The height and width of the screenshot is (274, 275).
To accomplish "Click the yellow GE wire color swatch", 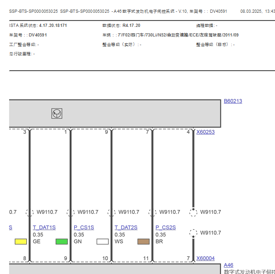I will [21, 242].
